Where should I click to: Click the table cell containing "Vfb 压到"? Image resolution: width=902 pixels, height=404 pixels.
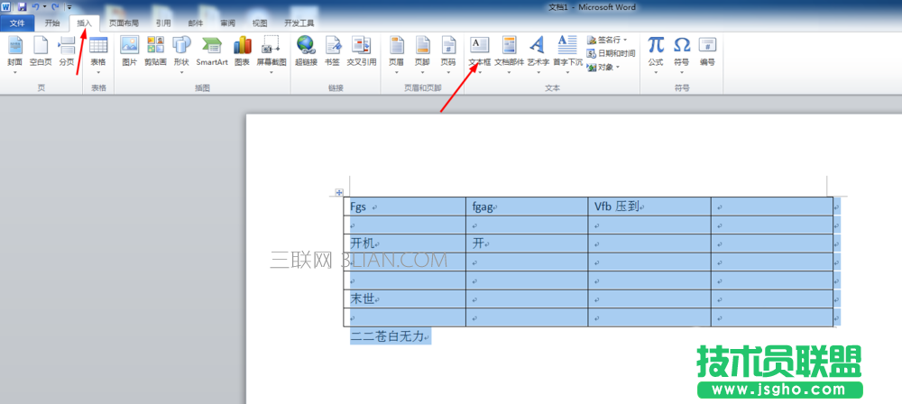point(649,206)
